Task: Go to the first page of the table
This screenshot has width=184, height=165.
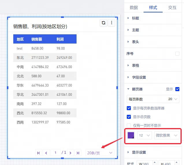Action: point(38,153)
